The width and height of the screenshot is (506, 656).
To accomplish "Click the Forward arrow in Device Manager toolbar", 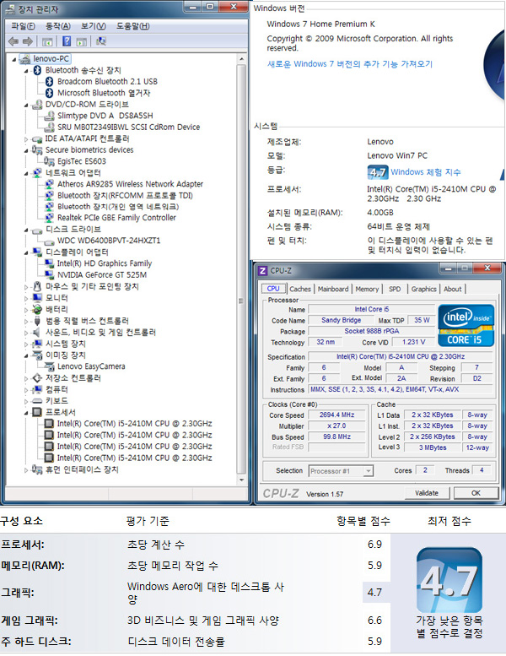I will pyautogui.click(x=28, y=41).
